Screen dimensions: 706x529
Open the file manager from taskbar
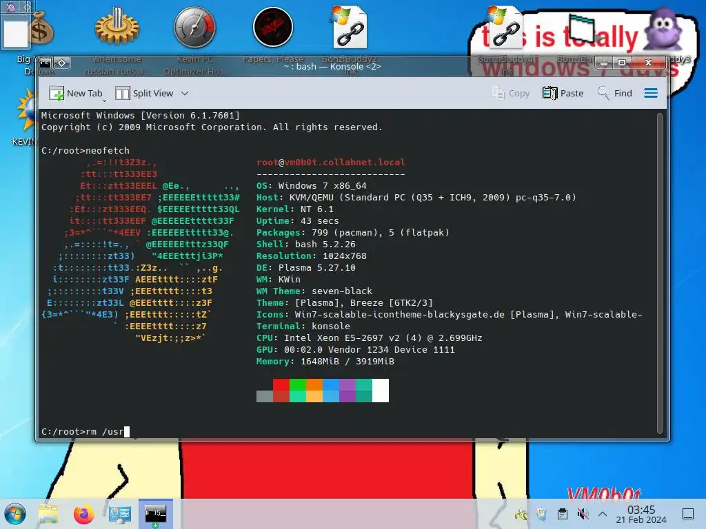tap(48, 514)
